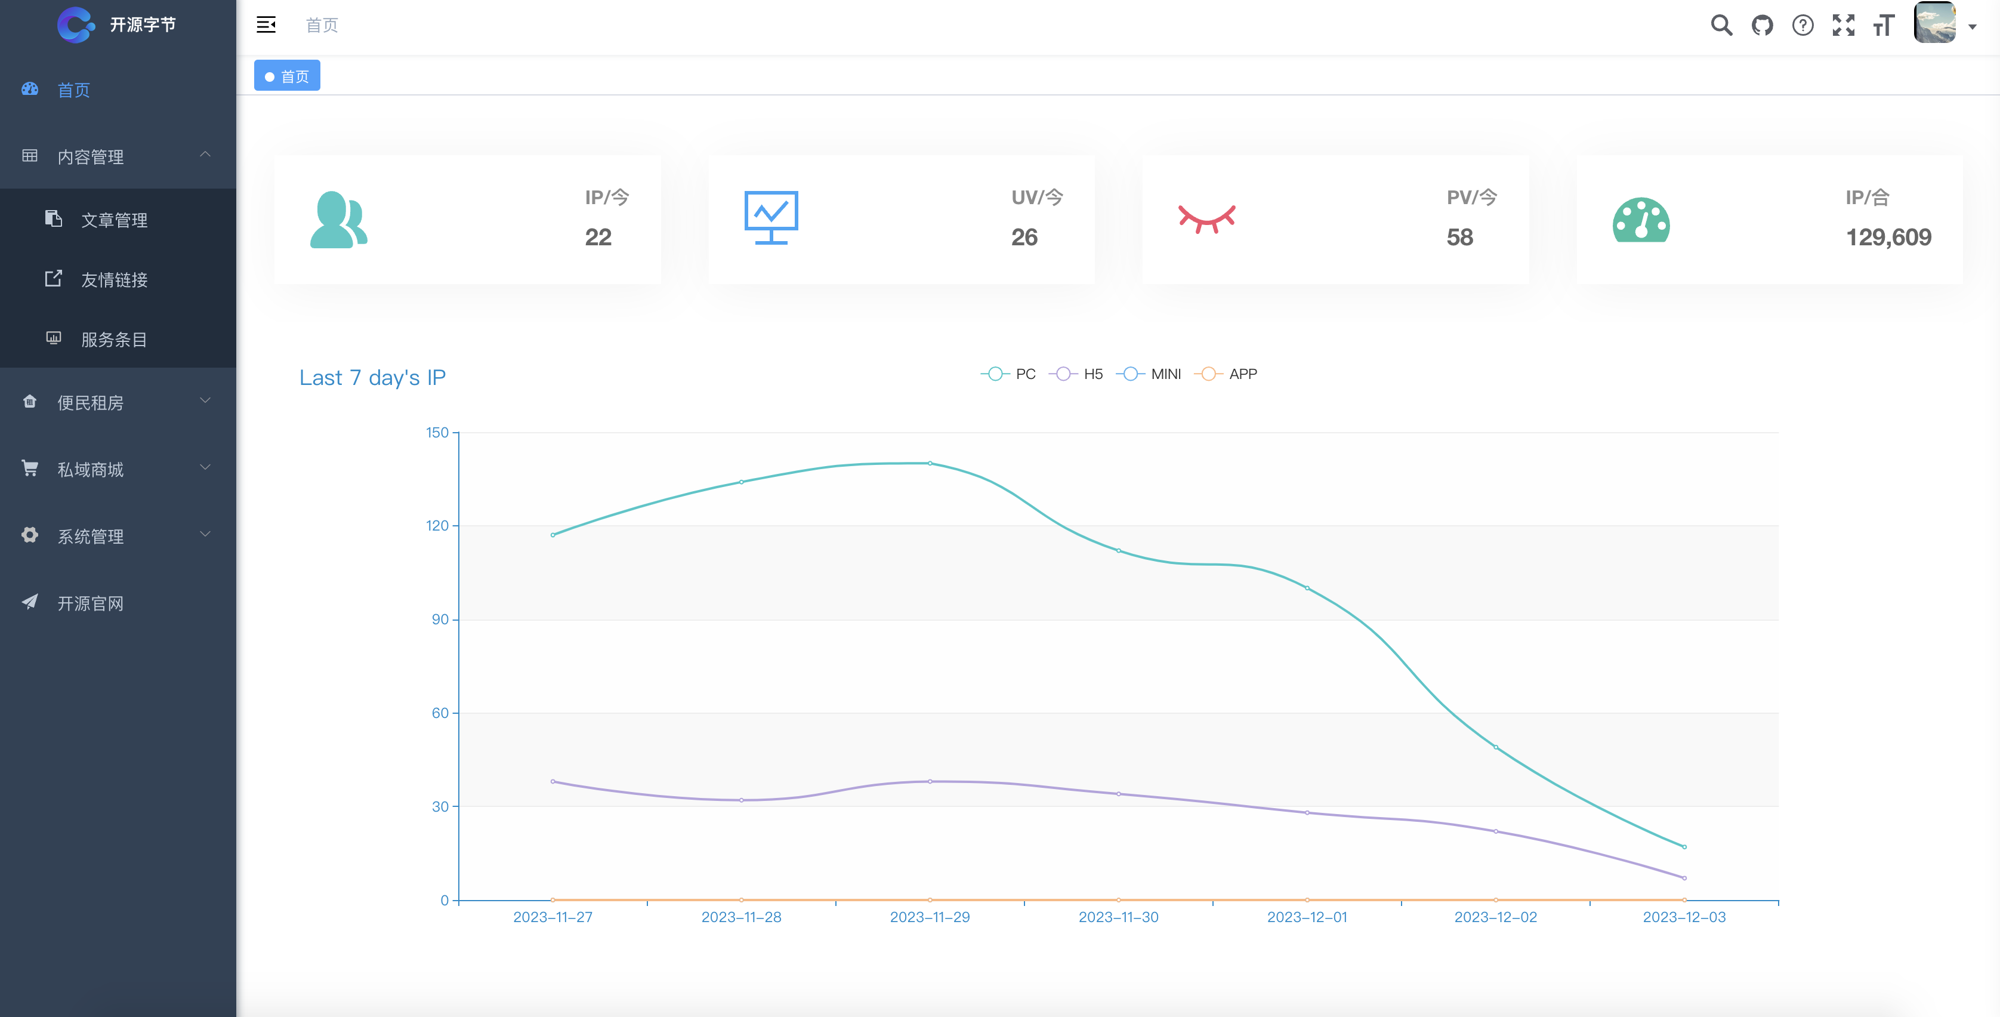Click the 开源官网 paper plane icon

point(29,602)
